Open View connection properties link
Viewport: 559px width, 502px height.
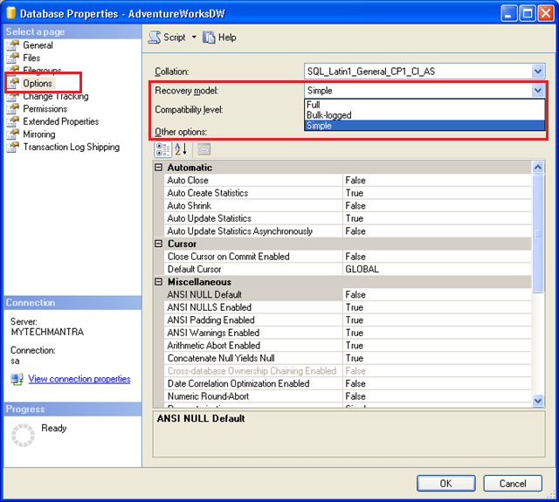(x=79, y=379)
